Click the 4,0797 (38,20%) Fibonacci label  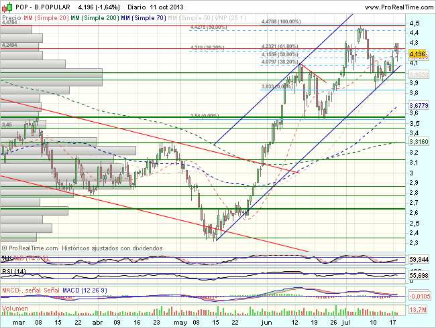[x=280, y=62]
